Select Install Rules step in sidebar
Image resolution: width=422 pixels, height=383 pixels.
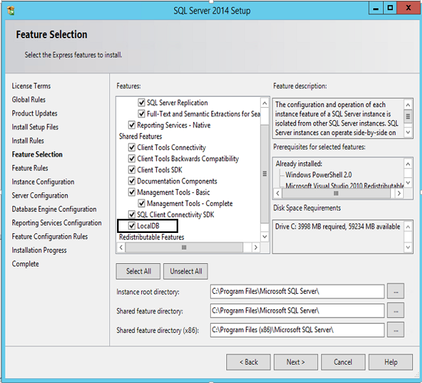[x=28, y=140]
